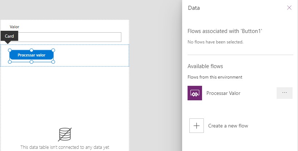298x151 pixels.
Task: Select the Processar Valor flow name
Action: tap(223, 93)
